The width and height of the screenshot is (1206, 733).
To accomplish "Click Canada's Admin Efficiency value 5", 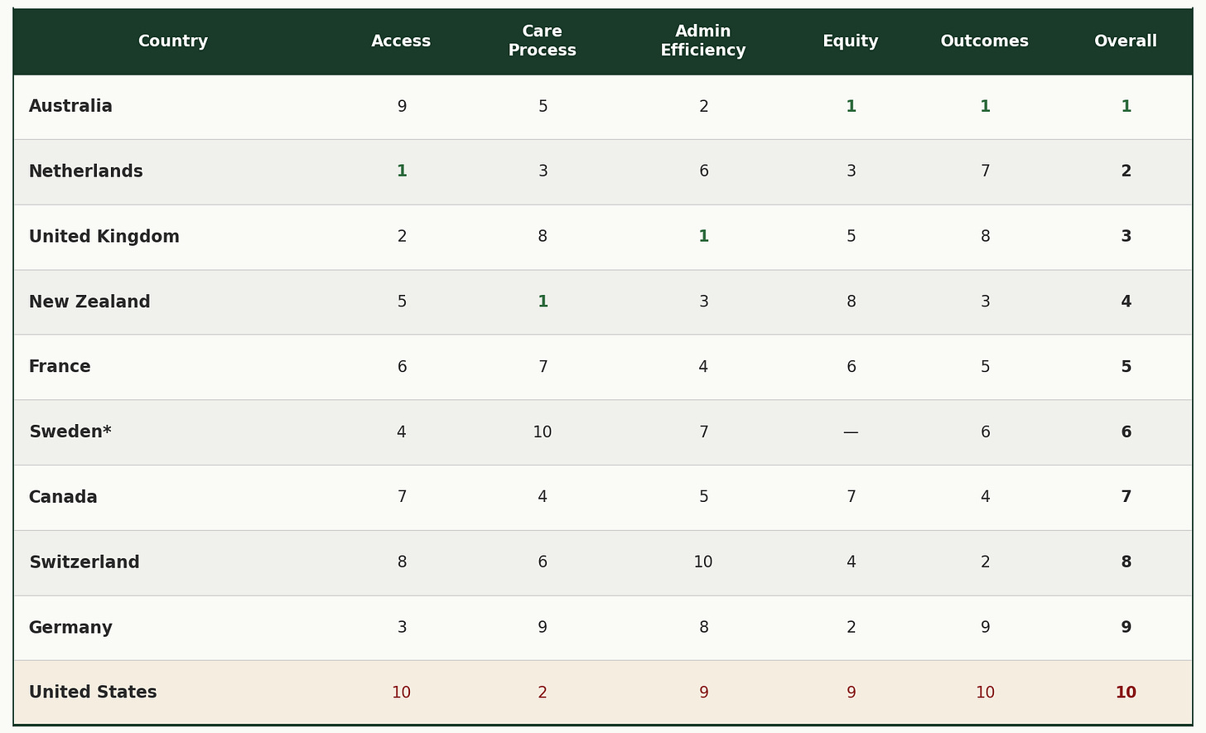I will (x=703, y=497).
